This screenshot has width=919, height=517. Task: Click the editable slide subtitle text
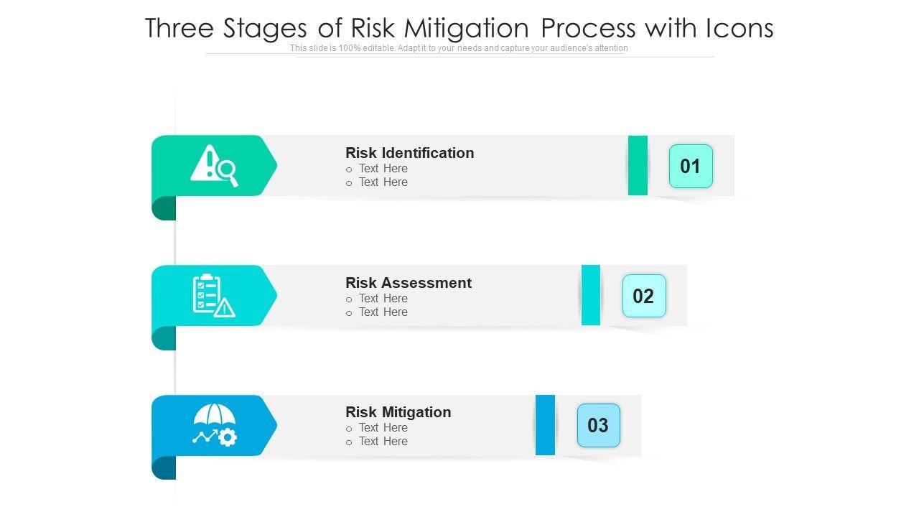[459, 48]
